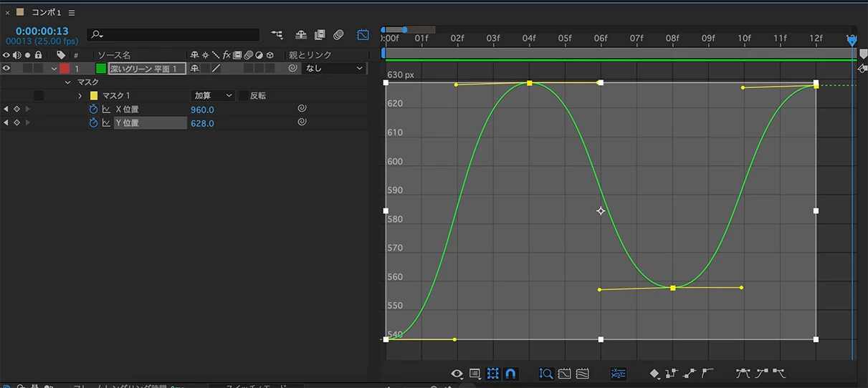Open コンポ 1 panel menu
Viewport: 868px width, 388px height.
point(71,12)
